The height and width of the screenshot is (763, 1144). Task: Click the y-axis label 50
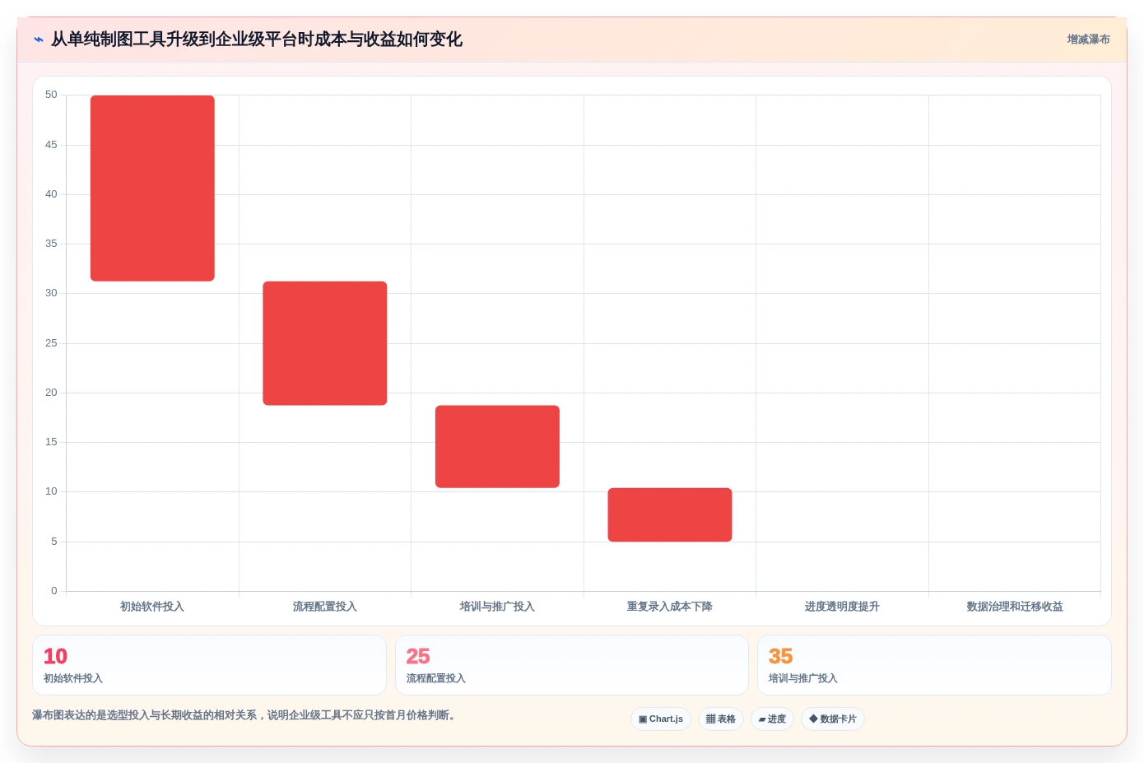(x=51, y=95)
